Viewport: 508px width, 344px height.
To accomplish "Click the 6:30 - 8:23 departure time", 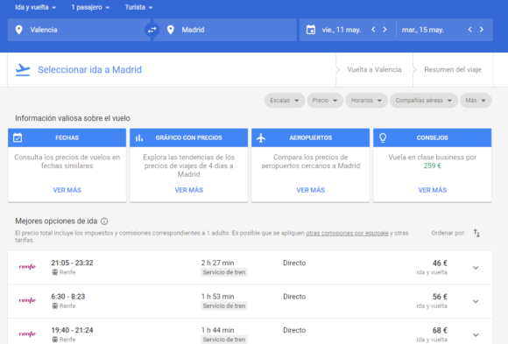I will click(68, 297).
